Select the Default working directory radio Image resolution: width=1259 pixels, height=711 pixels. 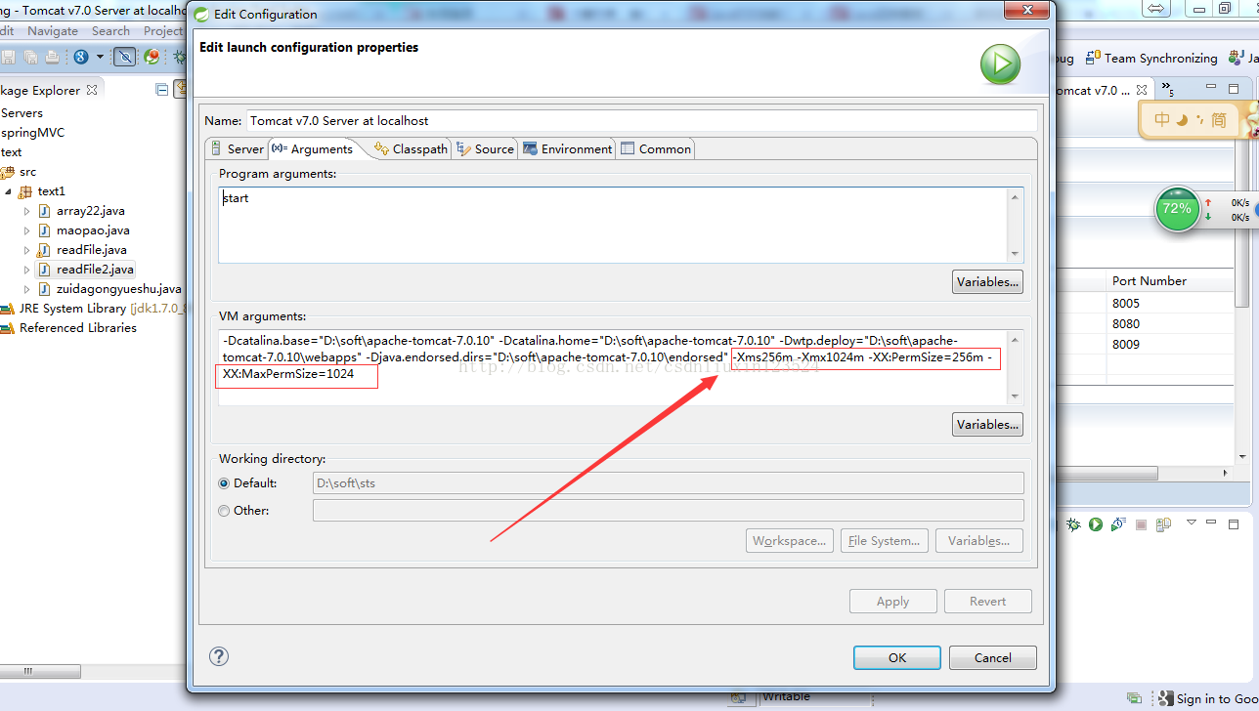pyautogui.click(x=224, y=483)
